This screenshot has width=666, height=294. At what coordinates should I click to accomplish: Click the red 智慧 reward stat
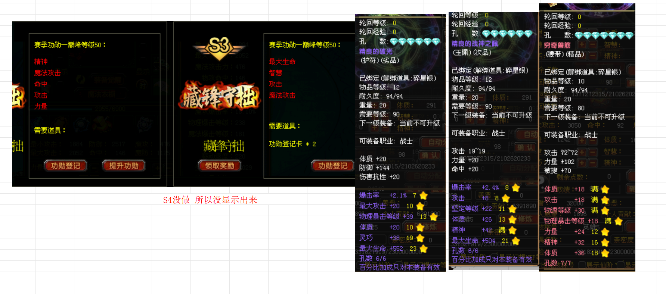[276, 73]
